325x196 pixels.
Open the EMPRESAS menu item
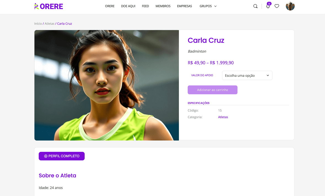point(184,6)
